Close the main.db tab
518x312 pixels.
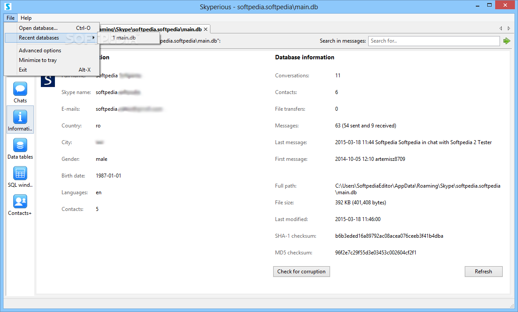coord(206,29)
